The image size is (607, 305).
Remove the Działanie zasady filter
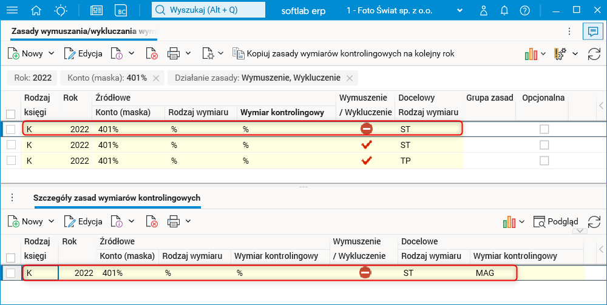point(350,78)
